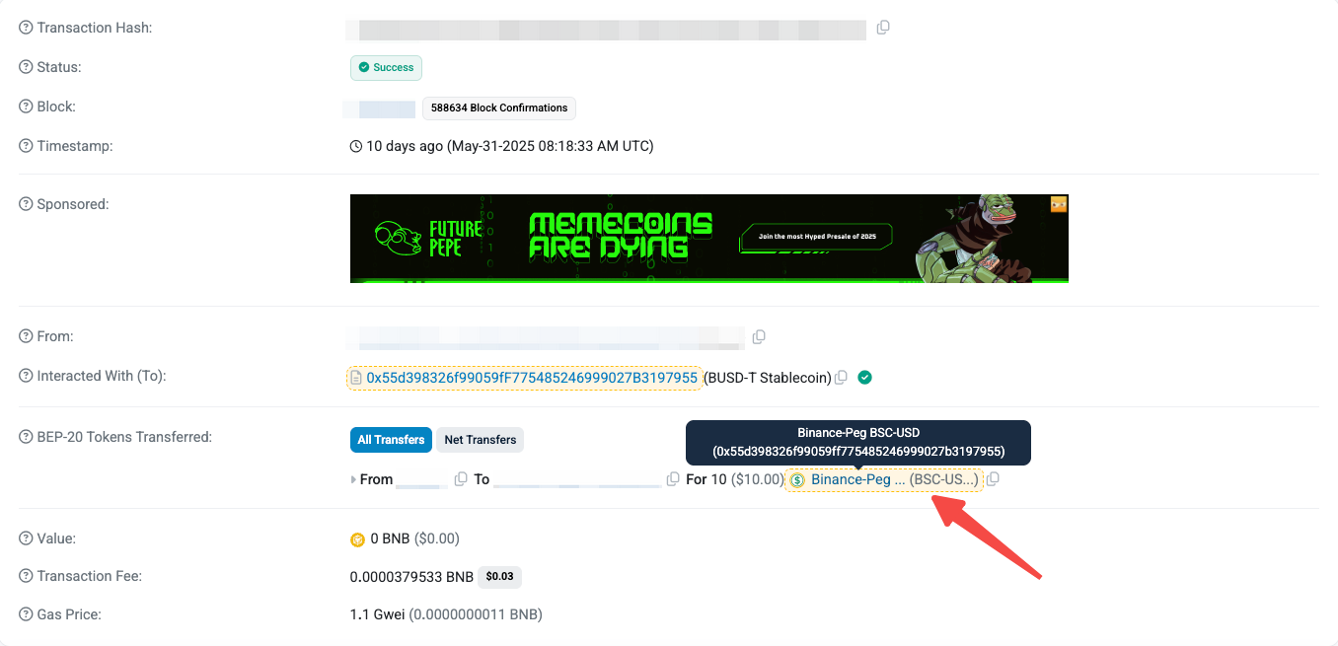
Task: Copy the Binance-Peg token address
Action: [x=994, y=479]
